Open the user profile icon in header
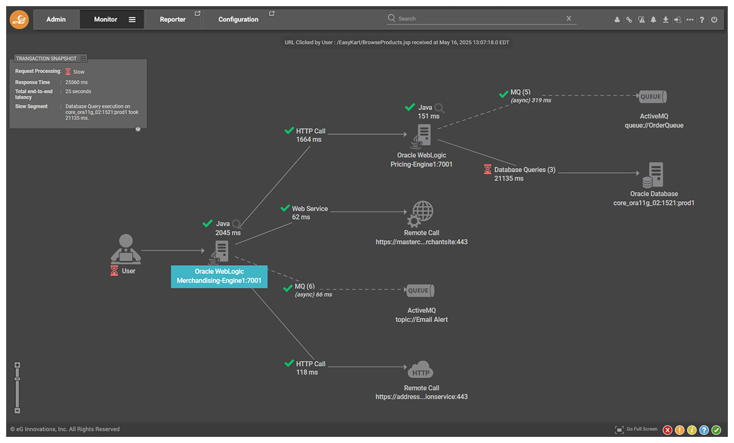Screen dimensions: 734x443 617,20
